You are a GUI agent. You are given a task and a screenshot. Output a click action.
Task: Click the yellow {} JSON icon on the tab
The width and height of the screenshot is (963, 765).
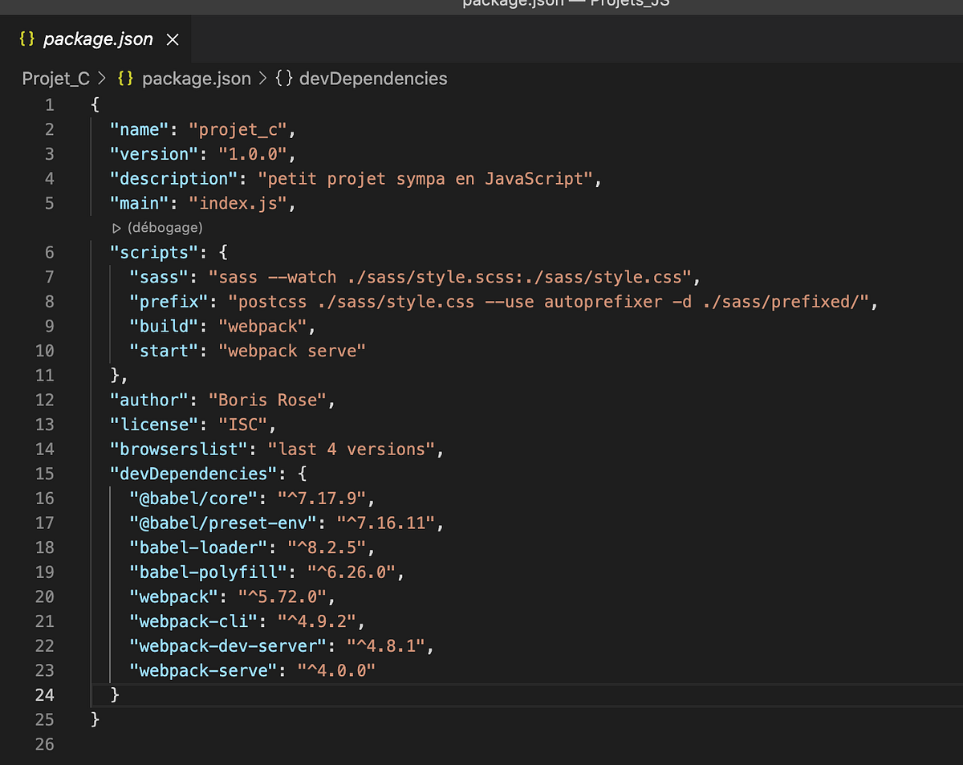click(x=26, y=39)
